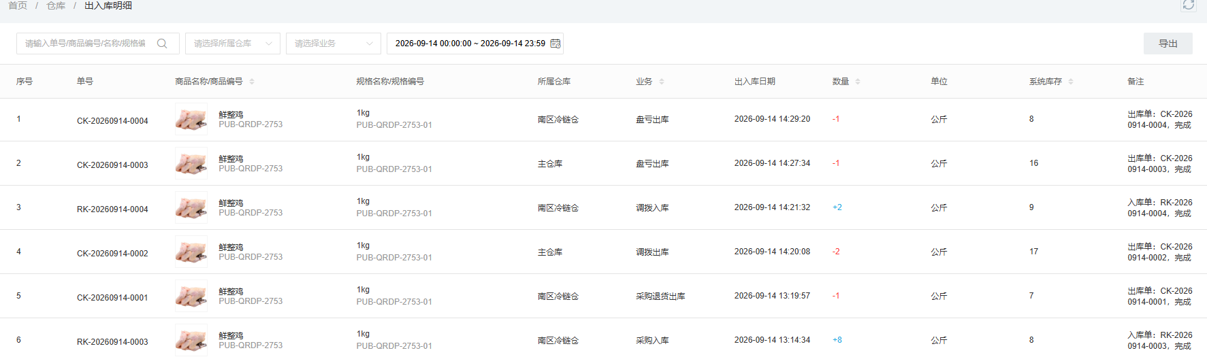Click date 2026-09-14 14:21:32

pyautogui.click(x=772, y=207)
